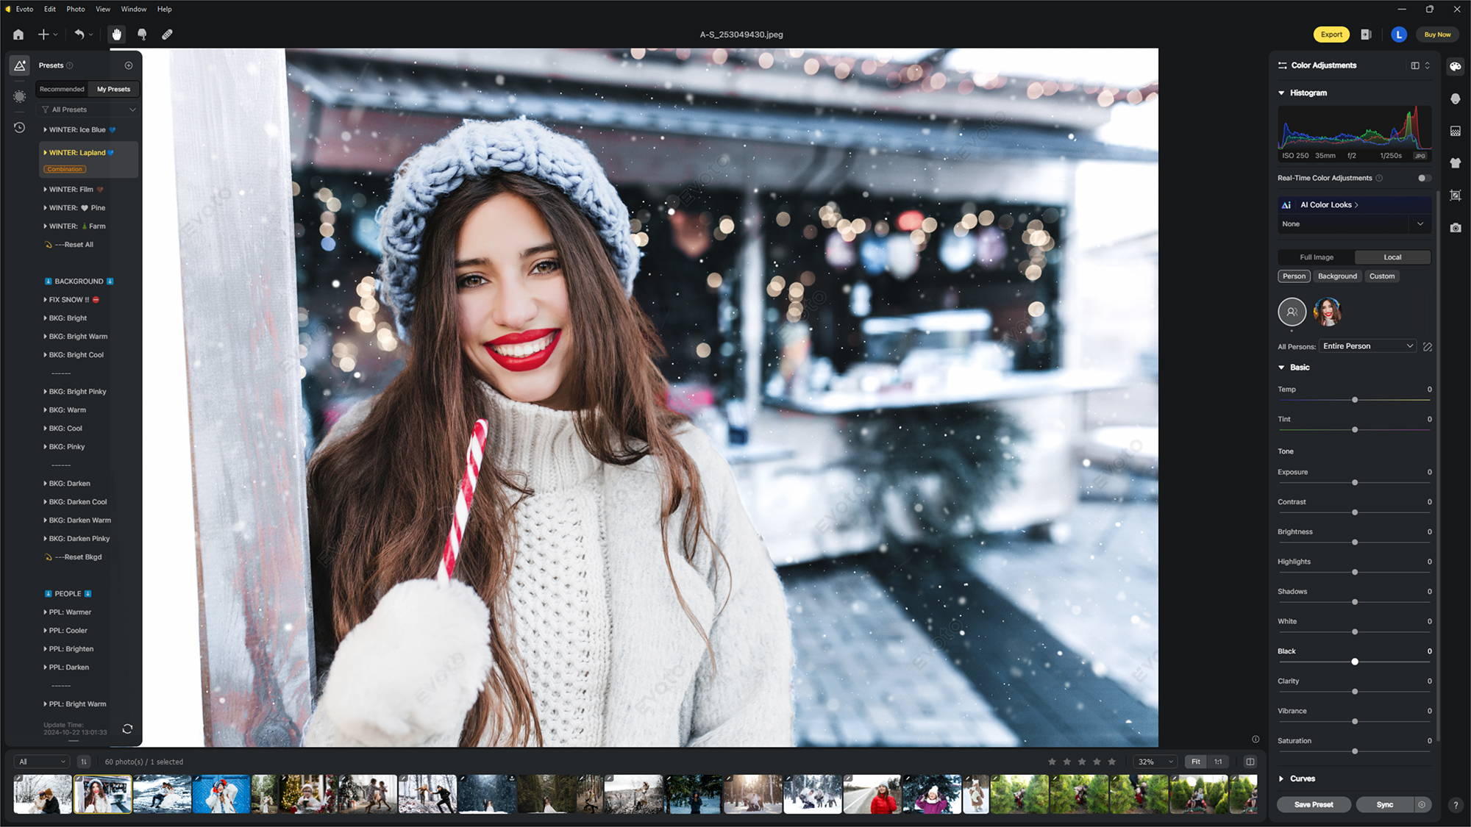Viewport: 1471px width, 827px height.
Task: Open the Photo menu
Action: point(75,9)
